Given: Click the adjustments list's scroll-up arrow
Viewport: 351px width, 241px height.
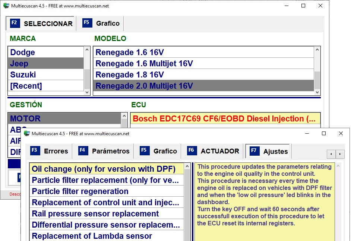Looking at the screenshot, I should tap(187, 166).
